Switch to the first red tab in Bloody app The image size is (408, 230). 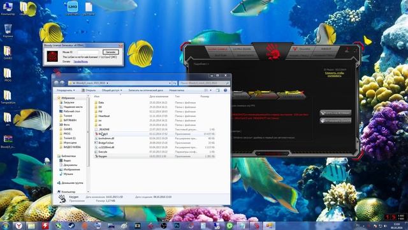coord(217,49)
